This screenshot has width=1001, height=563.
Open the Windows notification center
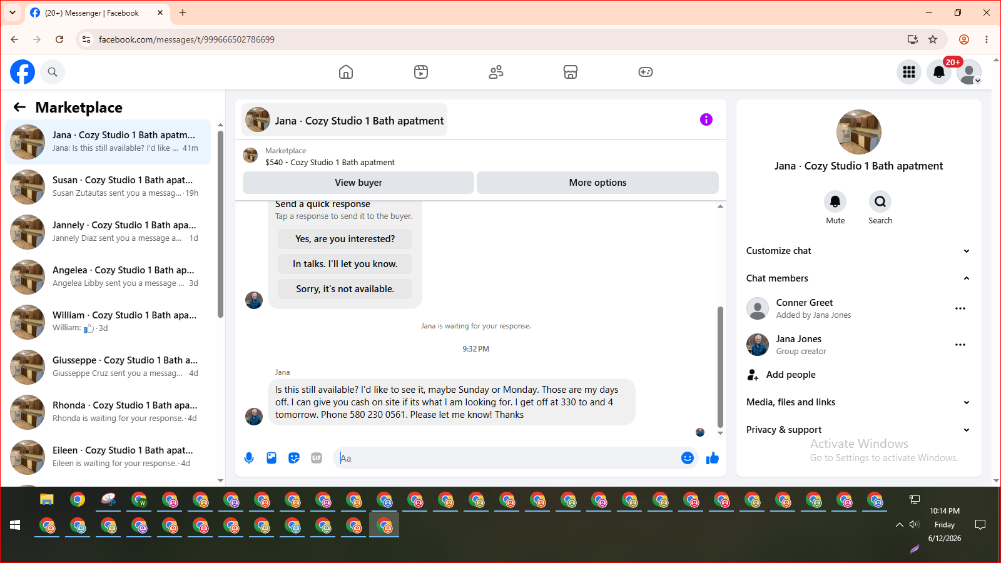pyautogui.click(x=980, y=525)
